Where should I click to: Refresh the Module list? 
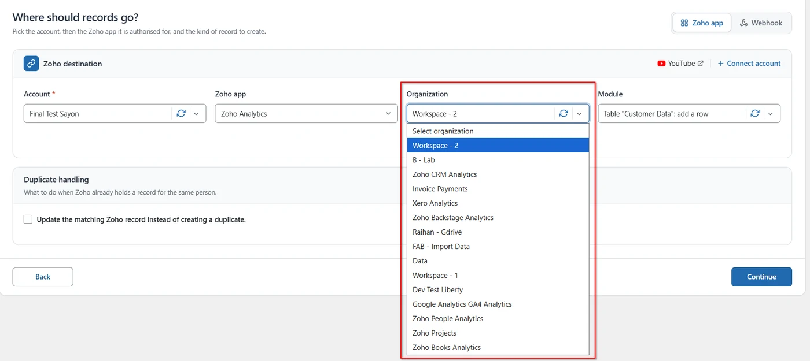pos(755,114)
